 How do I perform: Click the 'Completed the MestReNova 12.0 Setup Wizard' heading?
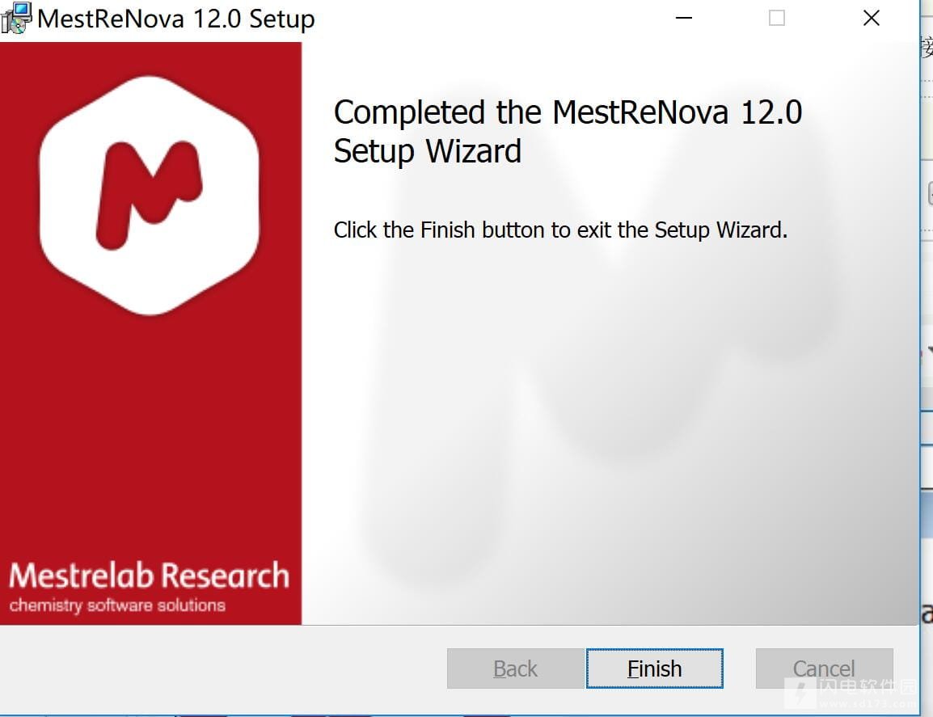point(568,131)
